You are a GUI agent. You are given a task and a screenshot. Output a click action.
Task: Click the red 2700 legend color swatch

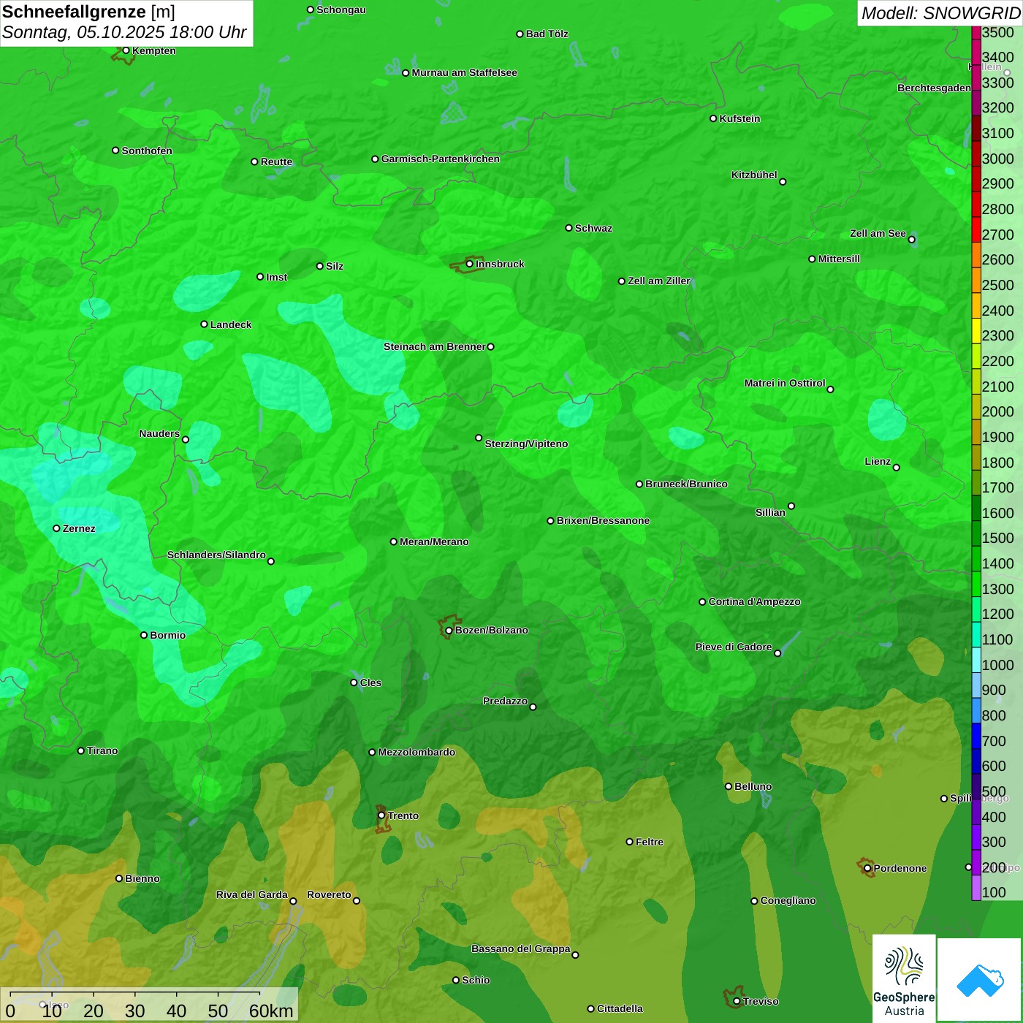[976, 229]
